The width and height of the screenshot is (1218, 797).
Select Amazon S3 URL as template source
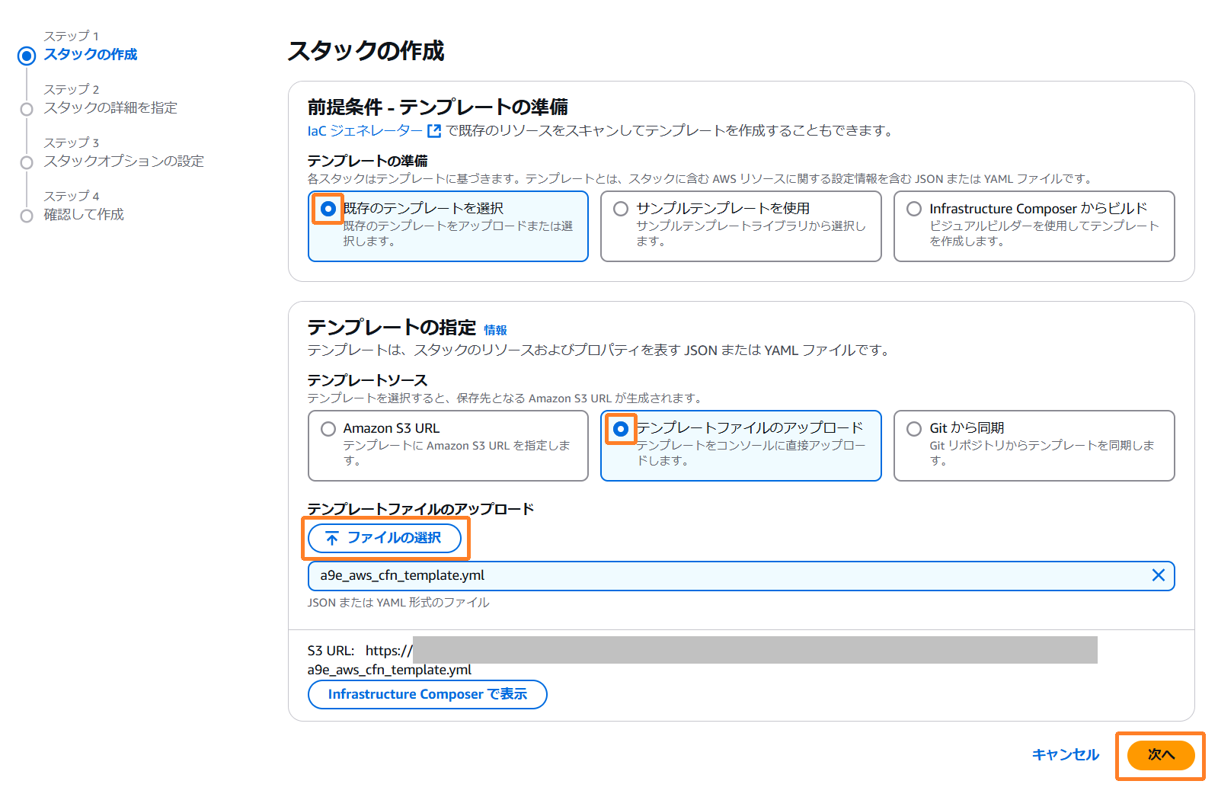[328, 429]
